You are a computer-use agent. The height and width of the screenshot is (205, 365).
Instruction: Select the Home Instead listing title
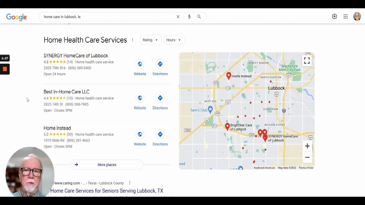click(x=57, y=128)
